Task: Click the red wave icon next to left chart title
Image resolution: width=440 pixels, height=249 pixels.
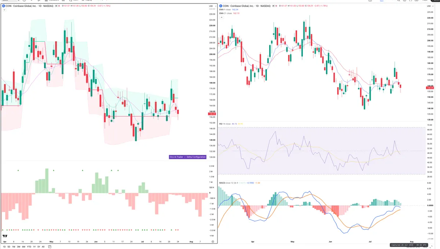Action: coord(59,6)
